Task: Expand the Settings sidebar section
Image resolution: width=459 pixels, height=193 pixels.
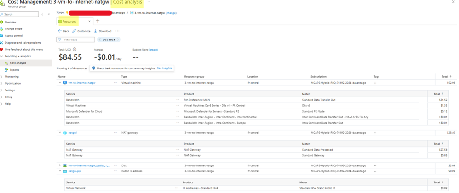Action: click(x=2, y=91)
